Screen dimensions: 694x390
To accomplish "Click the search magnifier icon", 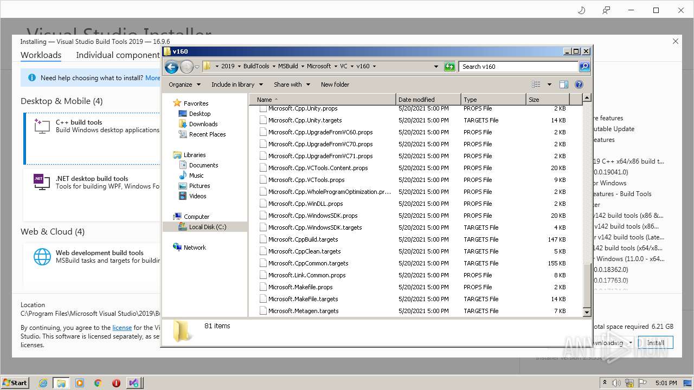I will click(x=584, y=67).
